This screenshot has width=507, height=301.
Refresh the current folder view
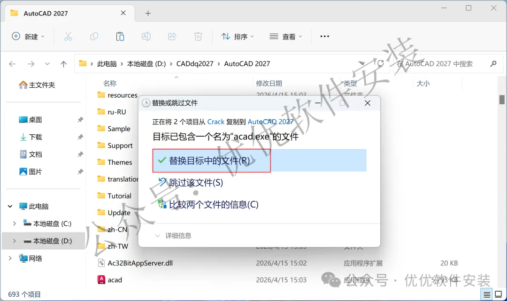pyautogui.click(x=381, y=63)
